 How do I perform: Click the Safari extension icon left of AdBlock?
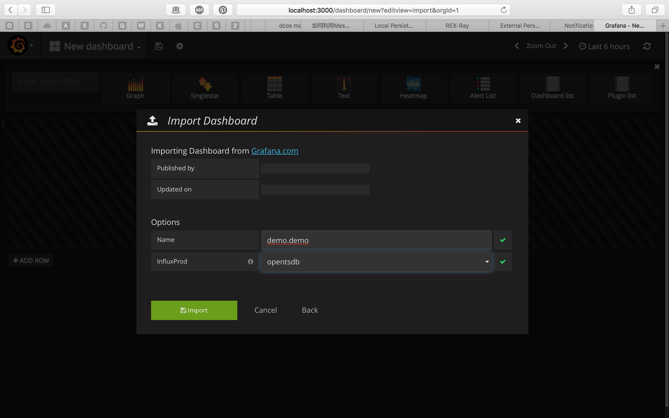click(176, 10)
